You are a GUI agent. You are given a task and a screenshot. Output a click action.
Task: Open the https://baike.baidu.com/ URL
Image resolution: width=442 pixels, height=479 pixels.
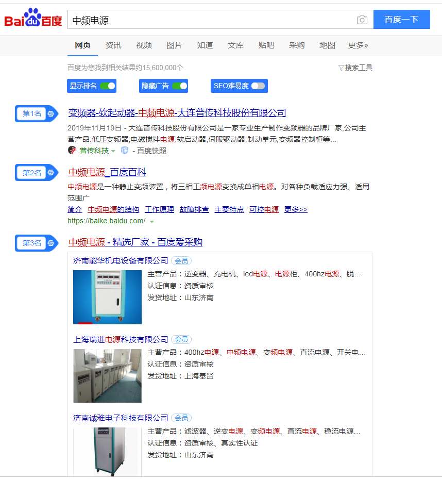[x=107, y=221]
